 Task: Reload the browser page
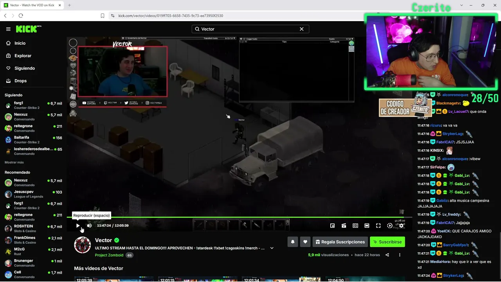click(21, 16)
